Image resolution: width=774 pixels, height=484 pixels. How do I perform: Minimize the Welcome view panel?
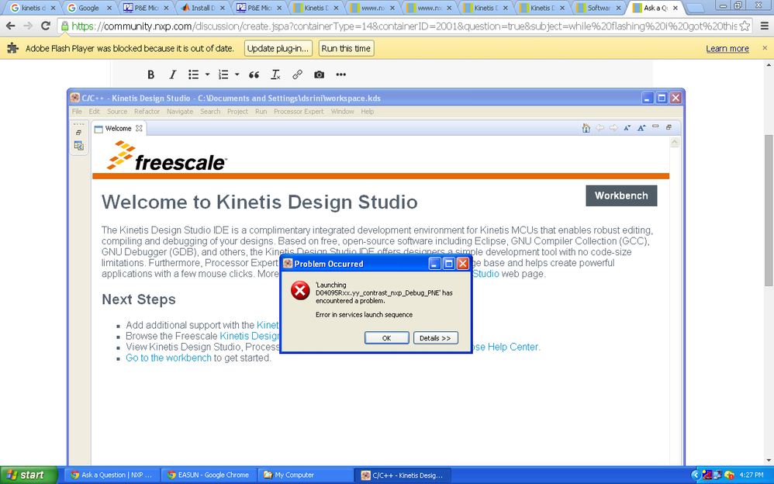click(655, 127)
